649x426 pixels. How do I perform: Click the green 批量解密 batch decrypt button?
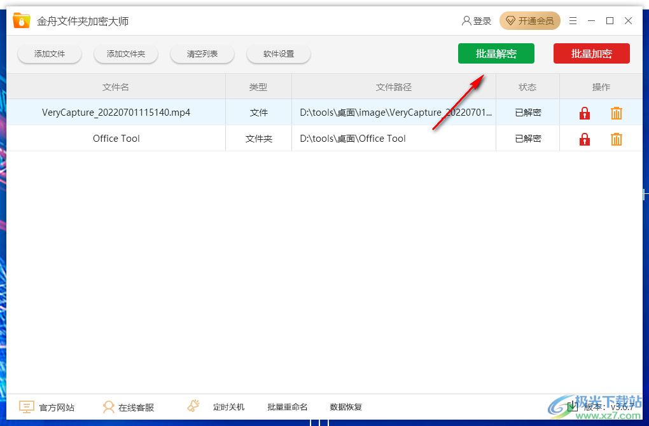[x=496, y=53]
